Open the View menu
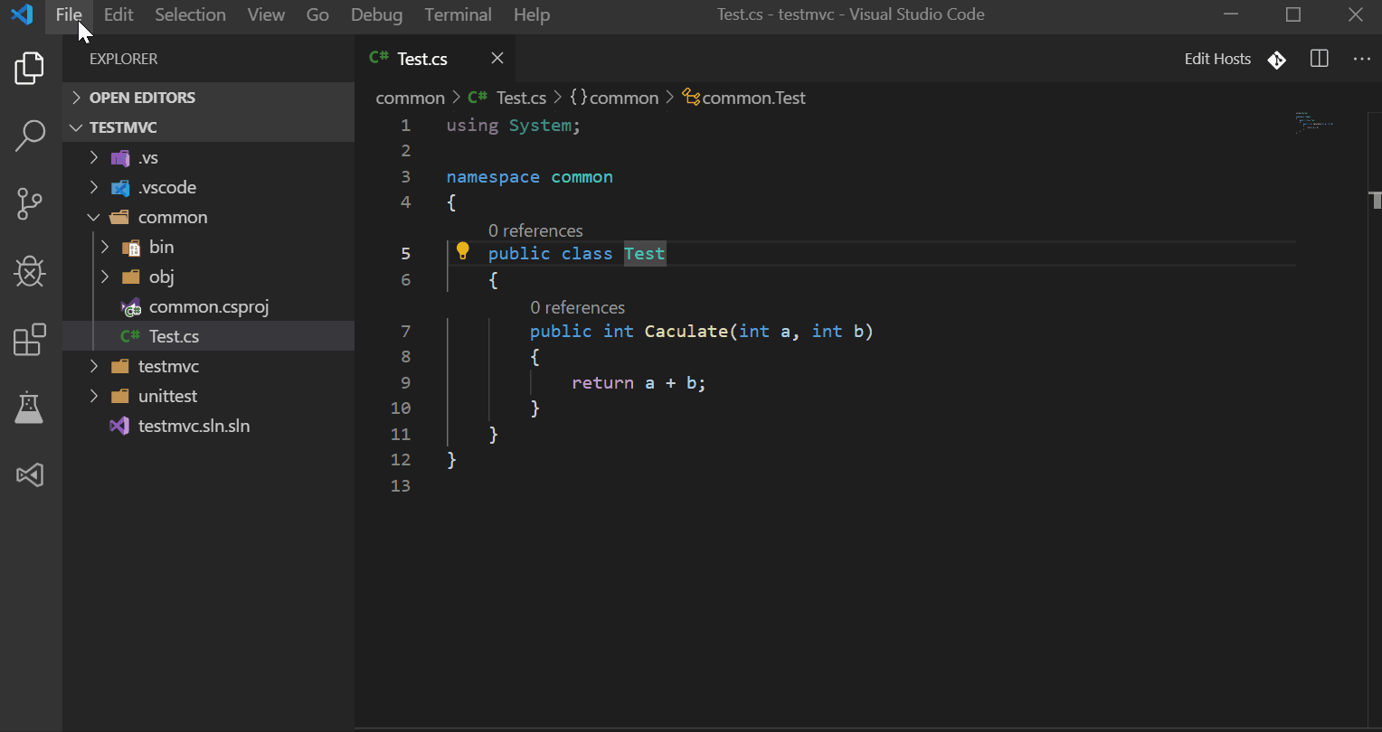 click(266, 14)
